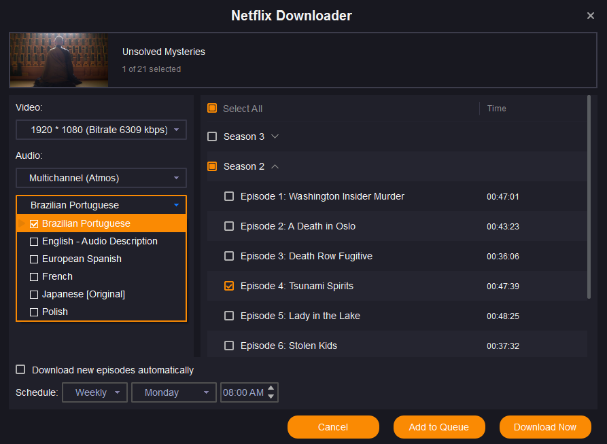Increase schedule time with up arrow

271,388
